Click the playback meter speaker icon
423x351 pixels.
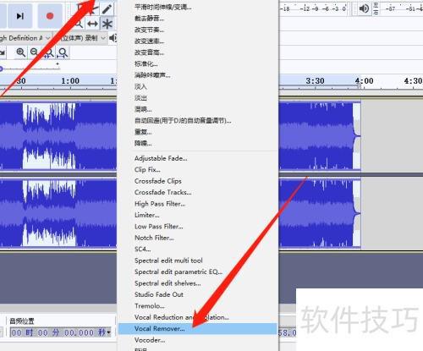364,8
